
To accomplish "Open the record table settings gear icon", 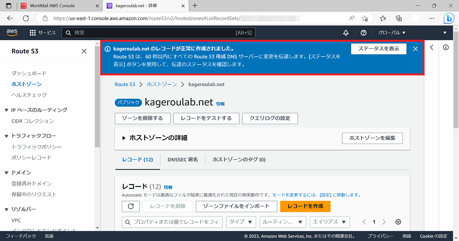I will (398, 222).
